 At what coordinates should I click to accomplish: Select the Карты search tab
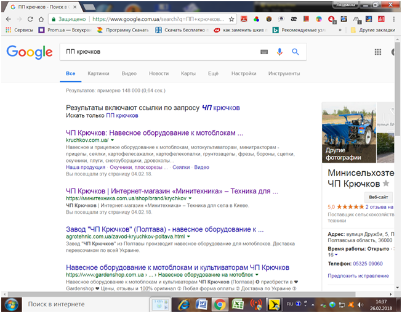[188, 74]
